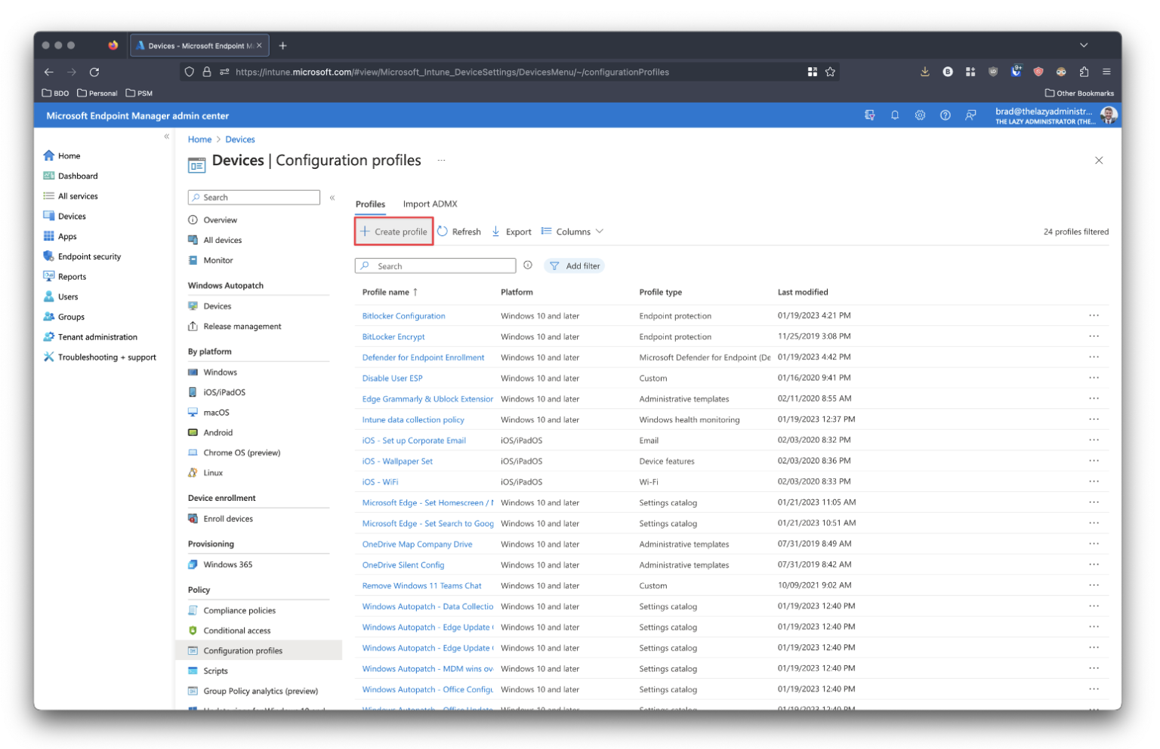Open Other Bookmarks folder

click(1079, 94)
